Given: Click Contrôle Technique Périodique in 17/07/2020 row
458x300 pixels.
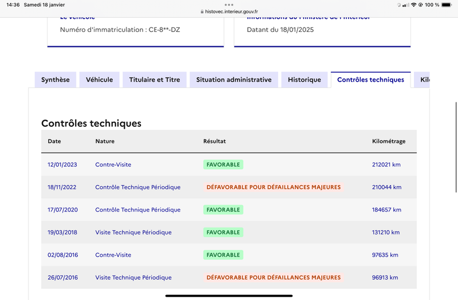Looking at the screenshot, I should tap(138, 210).
